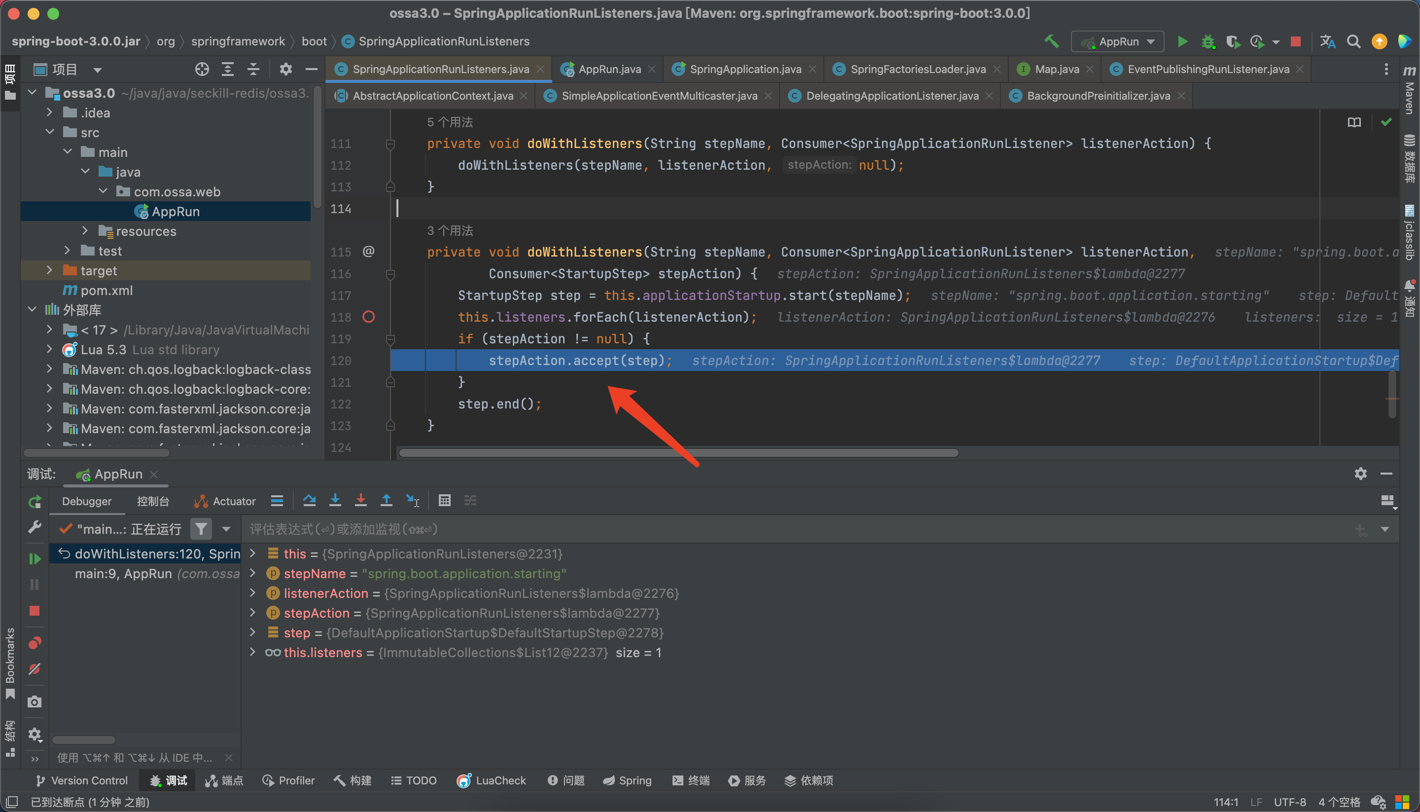1420x812 pixels.
Task: Open Profiler tool window button
Action: (288, 780)
